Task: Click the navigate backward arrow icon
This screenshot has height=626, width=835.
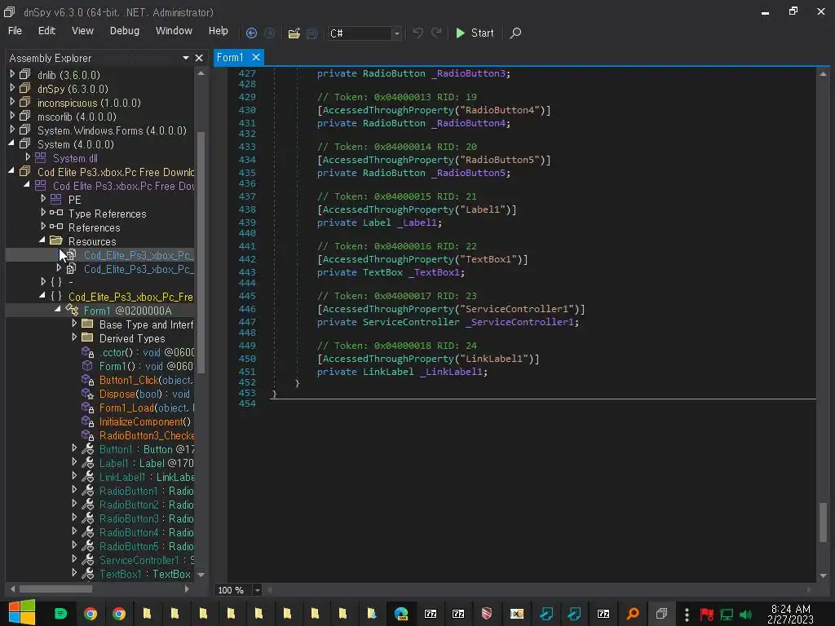Action: (251, 33)
